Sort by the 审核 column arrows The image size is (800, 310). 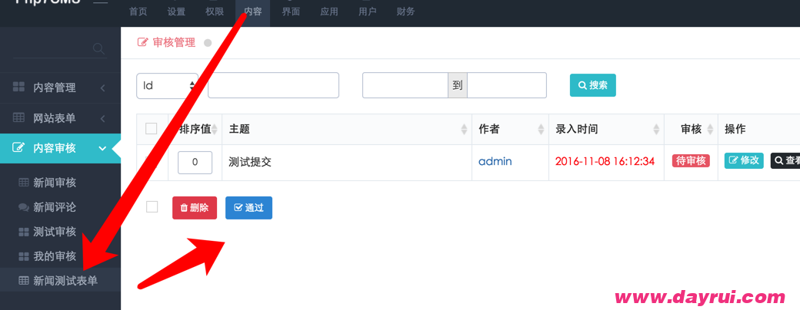click(710, 129)
